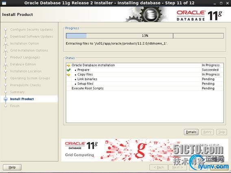
Task: Select Summary step in sidebar
Action: coord(17,92)
